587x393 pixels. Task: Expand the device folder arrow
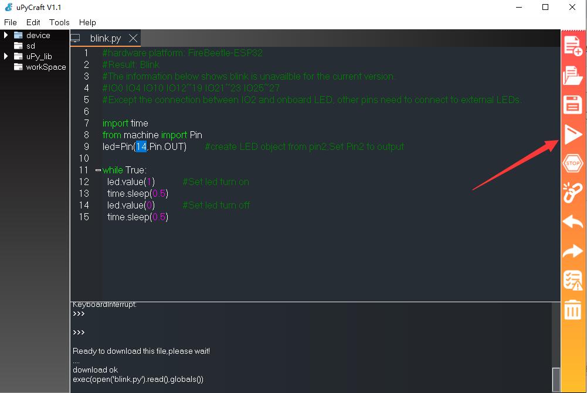(x=6, y=35)
